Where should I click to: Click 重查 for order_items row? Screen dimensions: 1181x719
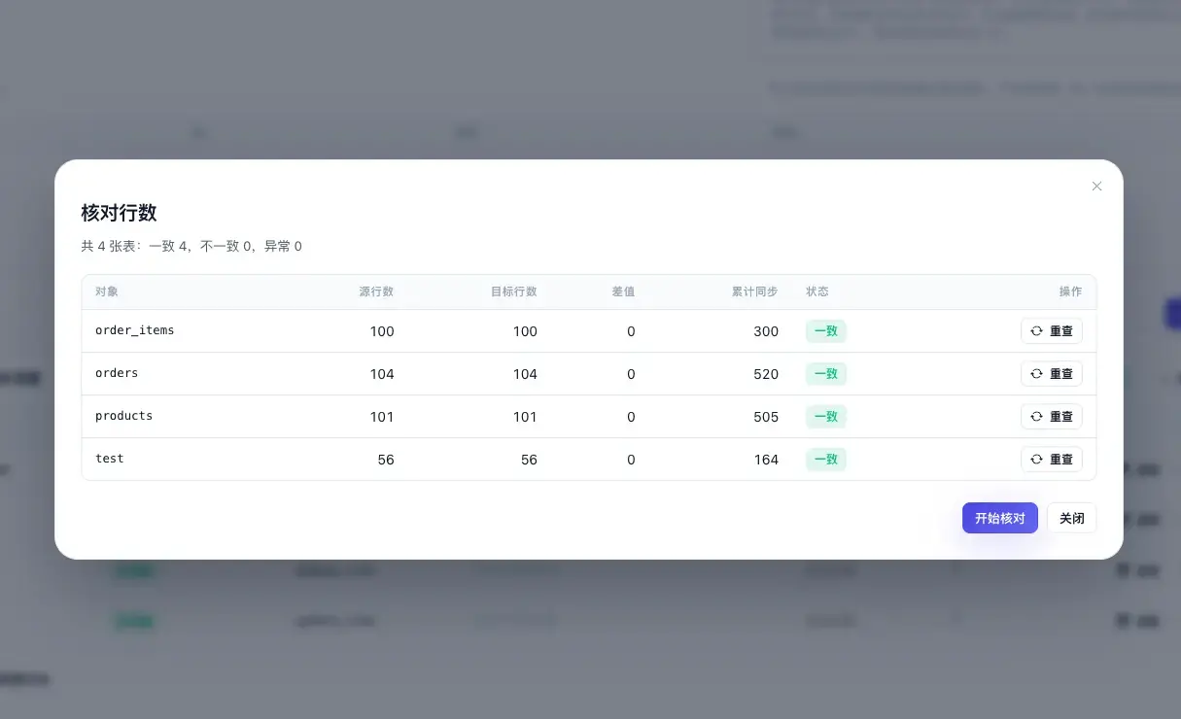tap(1052, 331)
